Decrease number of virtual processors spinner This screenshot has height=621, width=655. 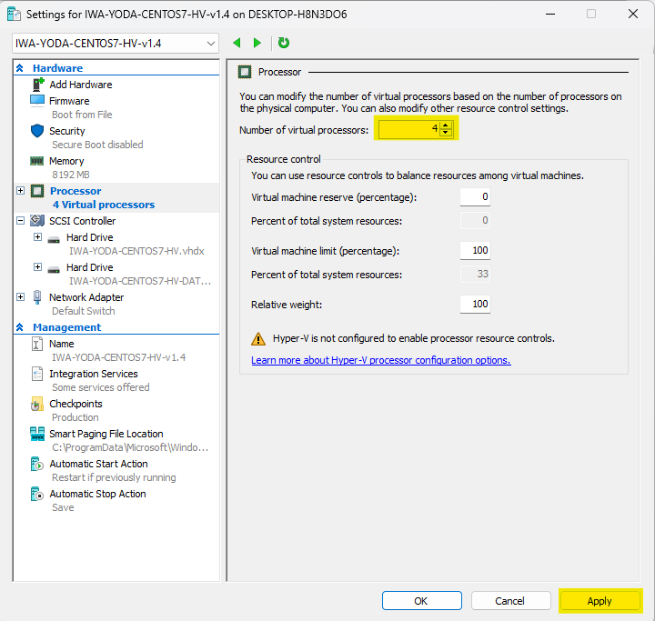click(446, 132)
